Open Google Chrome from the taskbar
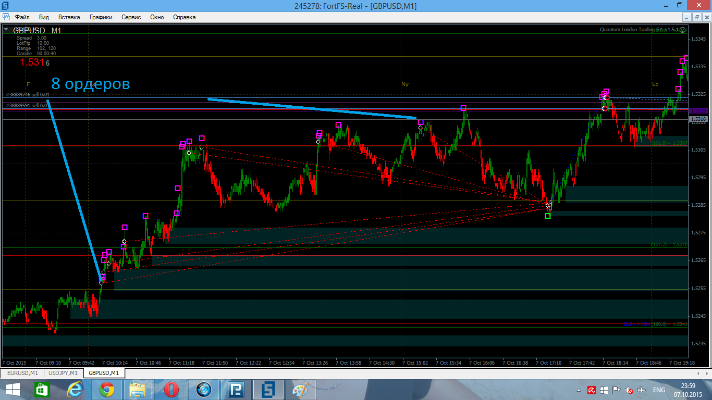Screen dimensions: 712x400 click(107, 390)
